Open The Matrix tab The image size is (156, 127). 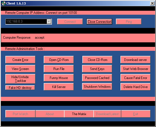tap(79, 114)
